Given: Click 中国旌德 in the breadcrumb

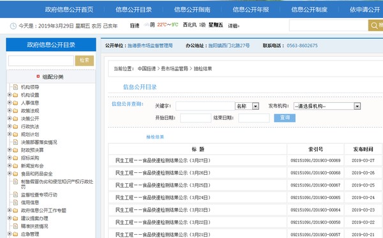Looking at the screenshot, I should click(147, 69).
